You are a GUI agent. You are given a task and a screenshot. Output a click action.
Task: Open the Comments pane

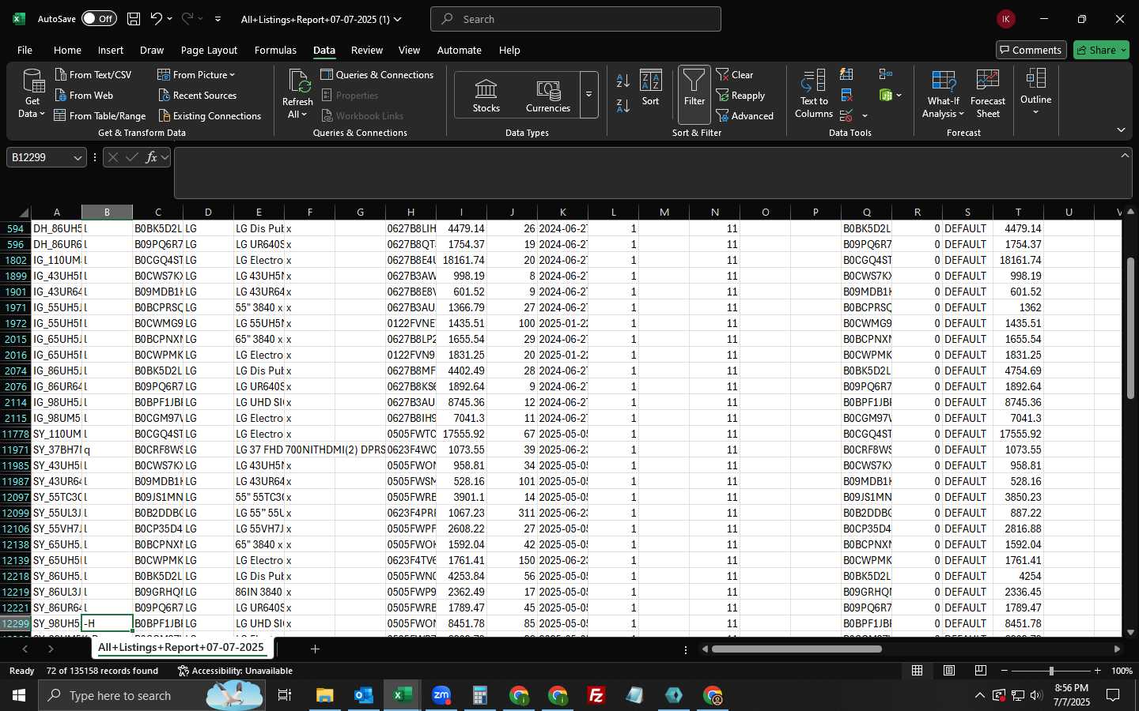(x=1031, y=50)
